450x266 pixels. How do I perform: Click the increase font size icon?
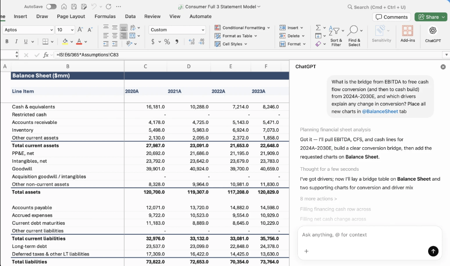[x=80, y=30]
